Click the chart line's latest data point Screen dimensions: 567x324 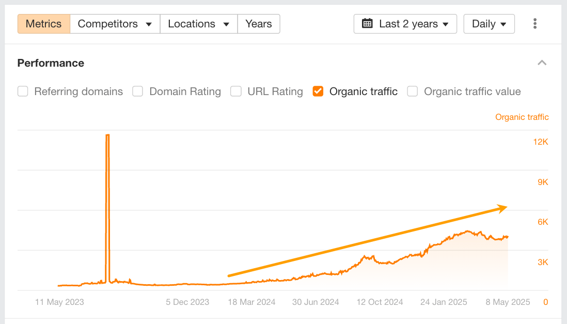tap(508, 237)
